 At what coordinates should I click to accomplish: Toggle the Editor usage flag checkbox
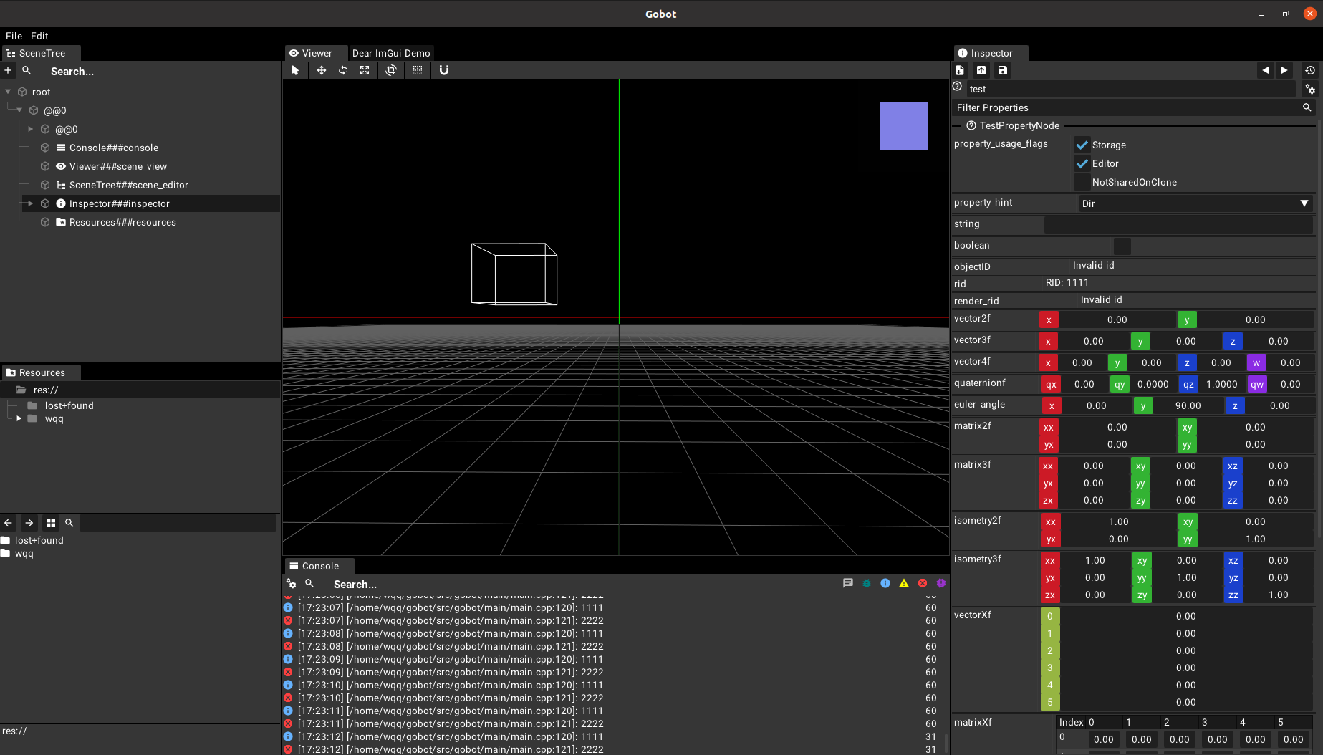click(1082, 163)
